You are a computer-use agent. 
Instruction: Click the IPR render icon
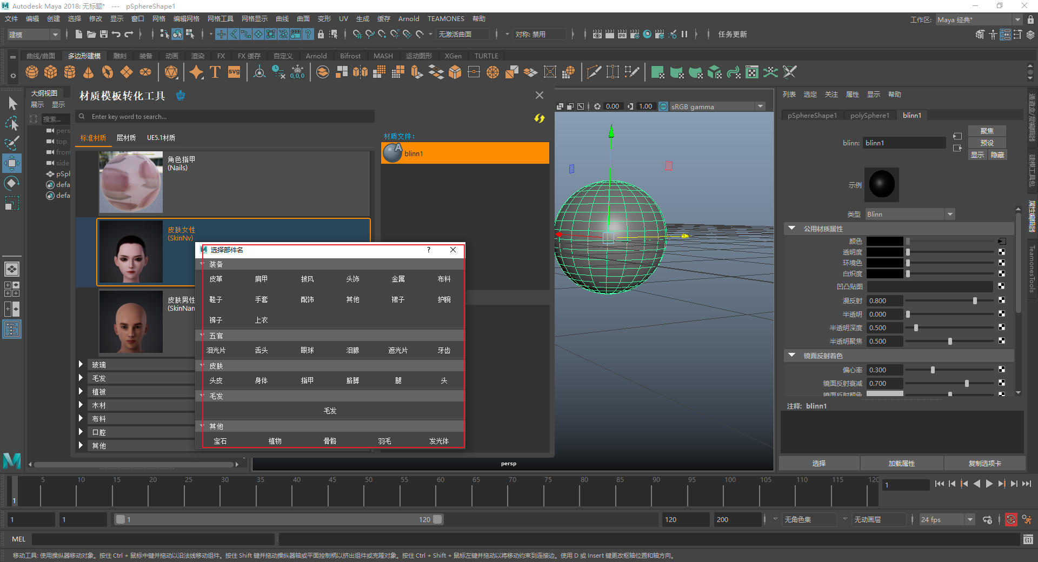[x=622, y=34]
